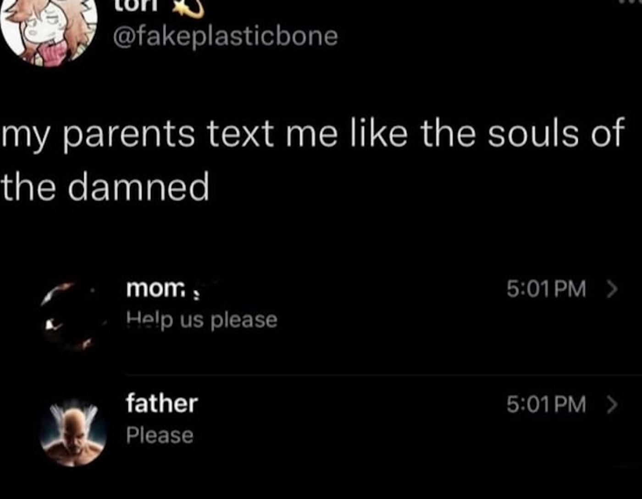Expand father's conversation chevron arrow
The width and height of the screenshot is (642, 499).
612,404
